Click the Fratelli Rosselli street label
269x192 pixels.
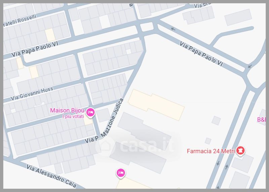(x=20, y=21)
